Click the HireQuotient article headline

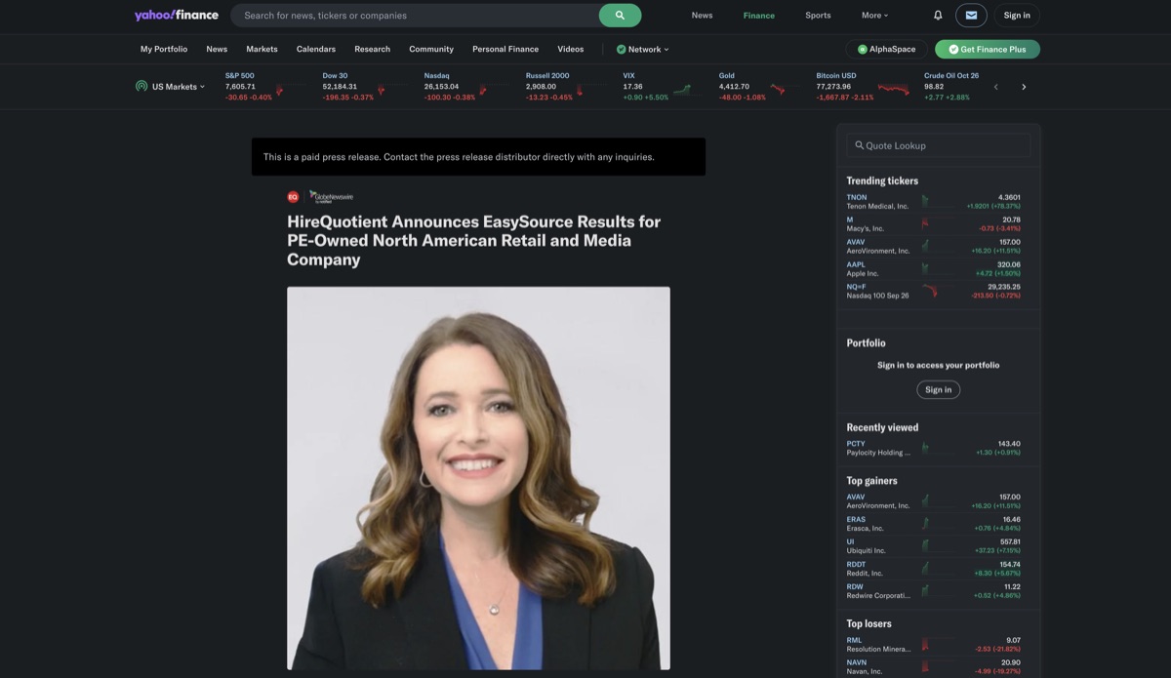click(x=474, y=240)
